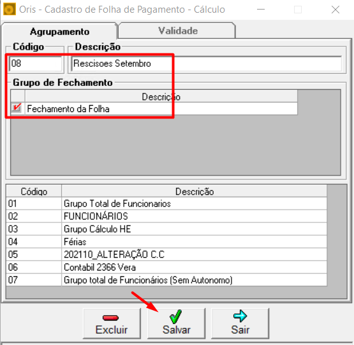The height and width of the screenshot is (345, 354).
Task: Click the Oris application icon in title bar
Action: tap(10, 10)
